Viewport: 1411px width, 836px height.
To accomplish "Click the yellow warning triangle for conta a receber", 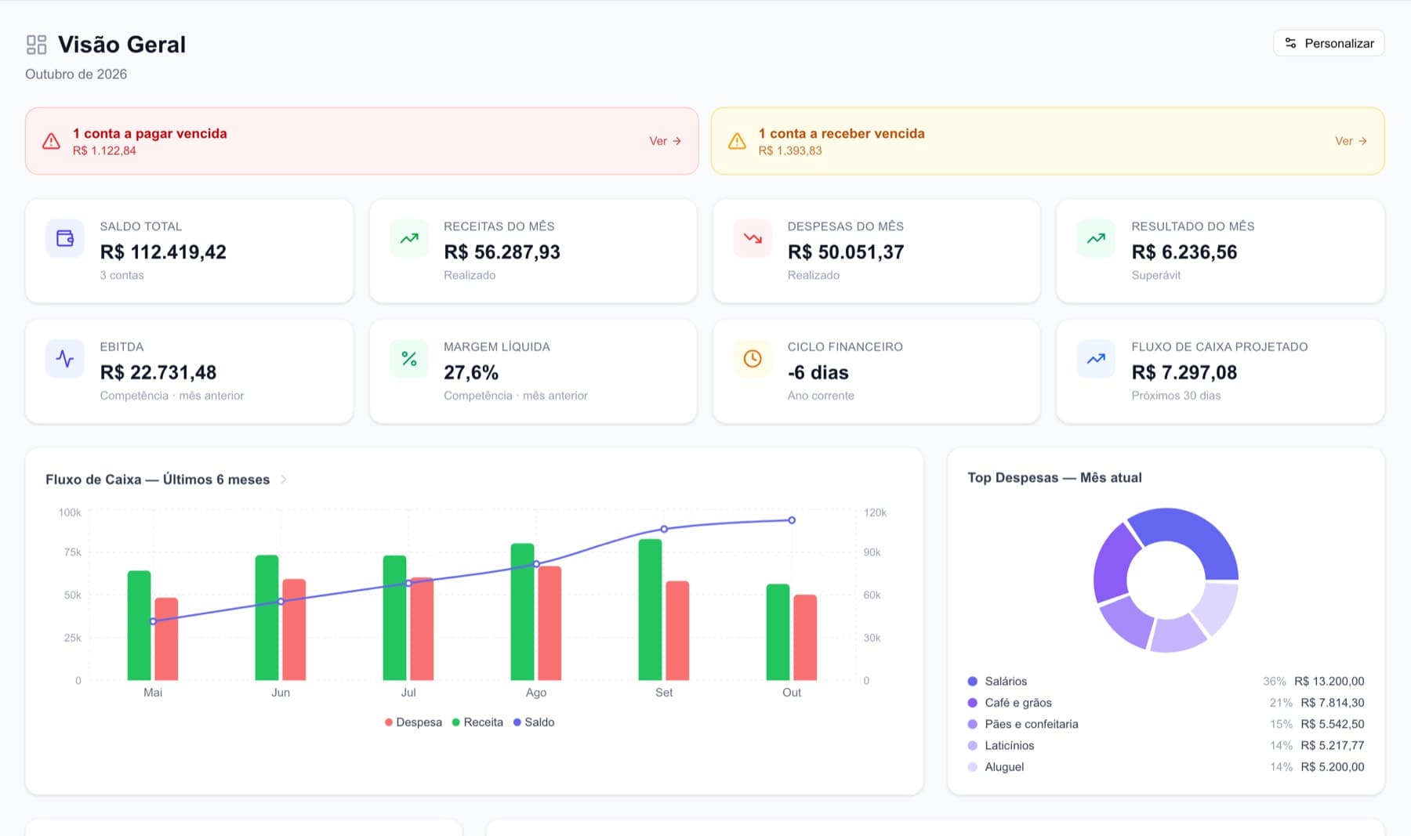I will pos(737,141).
